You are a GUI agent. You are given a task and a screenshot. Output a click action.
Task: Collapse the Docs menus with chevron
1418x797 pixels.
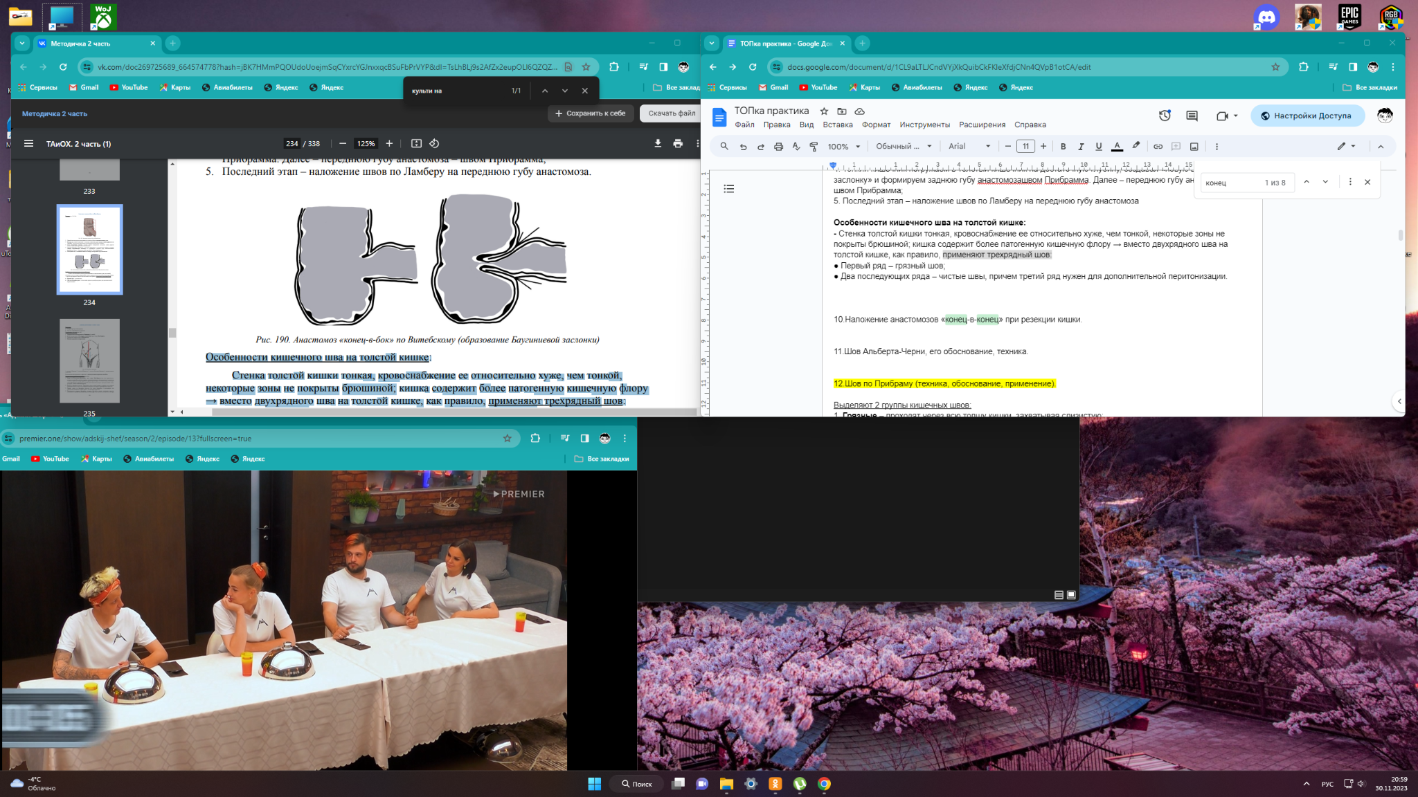(1380, 146)
